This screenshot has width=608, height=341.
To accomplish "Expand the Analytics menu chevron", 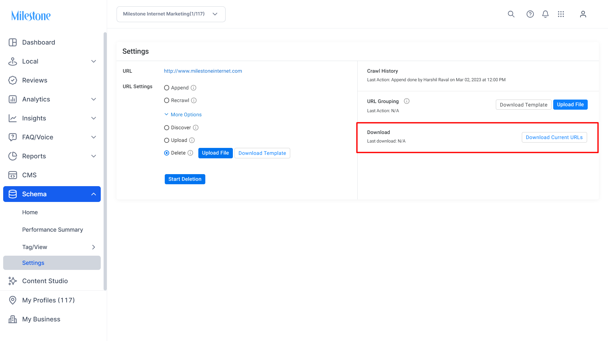I will click(93, 99).
